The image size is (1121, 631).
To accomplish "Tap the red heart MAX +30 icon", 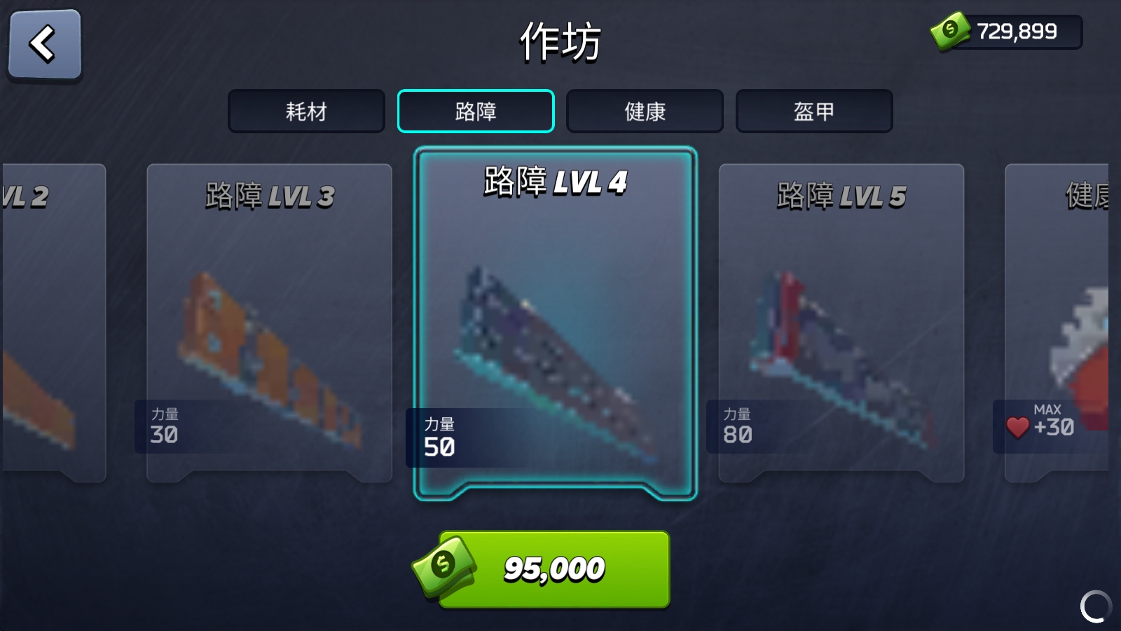I will tap(1017, 427).
